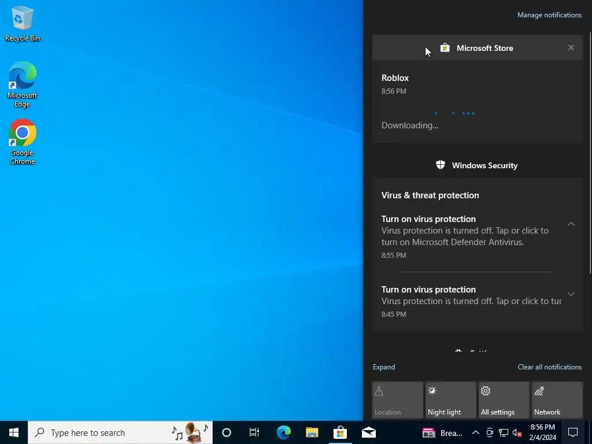
Task: Open the Mail app on taskbar
Action: pyautogui.click(x=368, y=432)
